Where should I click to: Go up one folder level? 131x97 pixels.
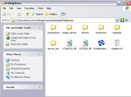(27, 14)
